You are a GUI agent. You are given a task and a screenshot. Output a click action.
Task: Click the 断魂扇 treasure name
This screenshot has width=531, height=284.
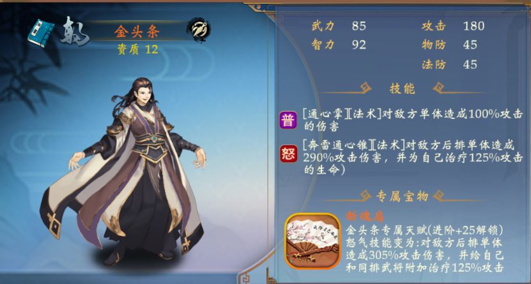[x=365, y=216]
